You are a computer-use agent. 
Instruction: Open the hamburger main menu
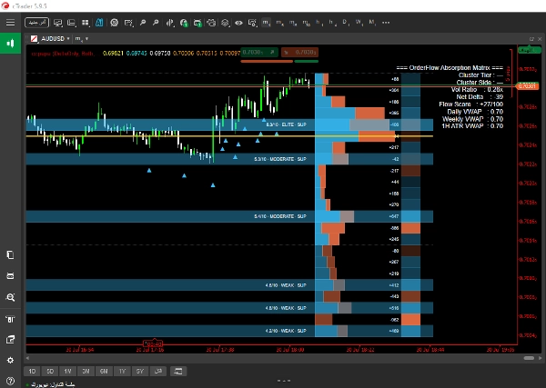coord(10,23)
